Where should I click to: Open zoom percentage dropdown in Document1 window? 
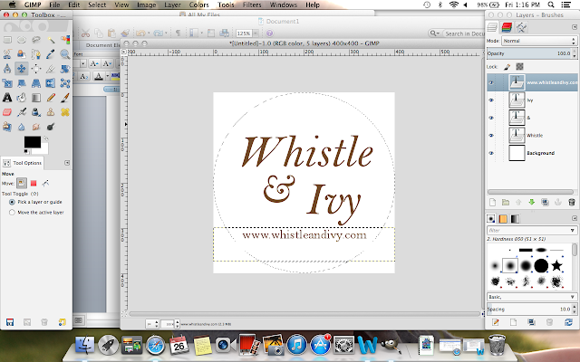(x=256, y=33)
